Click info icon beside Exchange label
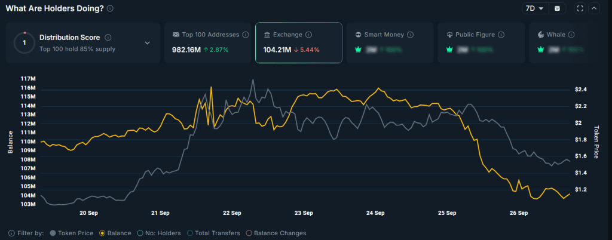The width and height of the screenshot is (612, 240). tap(309, 35)
